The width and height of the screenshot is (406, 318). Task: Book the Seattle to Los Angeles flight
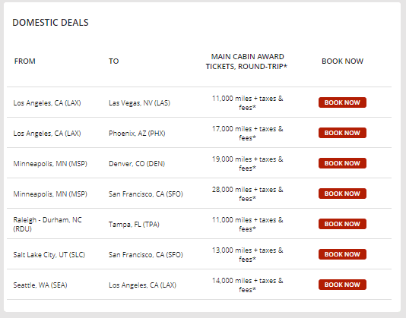pos(342,285)
